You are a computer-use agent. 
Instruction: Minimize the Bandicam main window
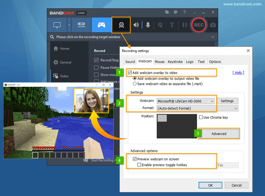coord(204,12)
